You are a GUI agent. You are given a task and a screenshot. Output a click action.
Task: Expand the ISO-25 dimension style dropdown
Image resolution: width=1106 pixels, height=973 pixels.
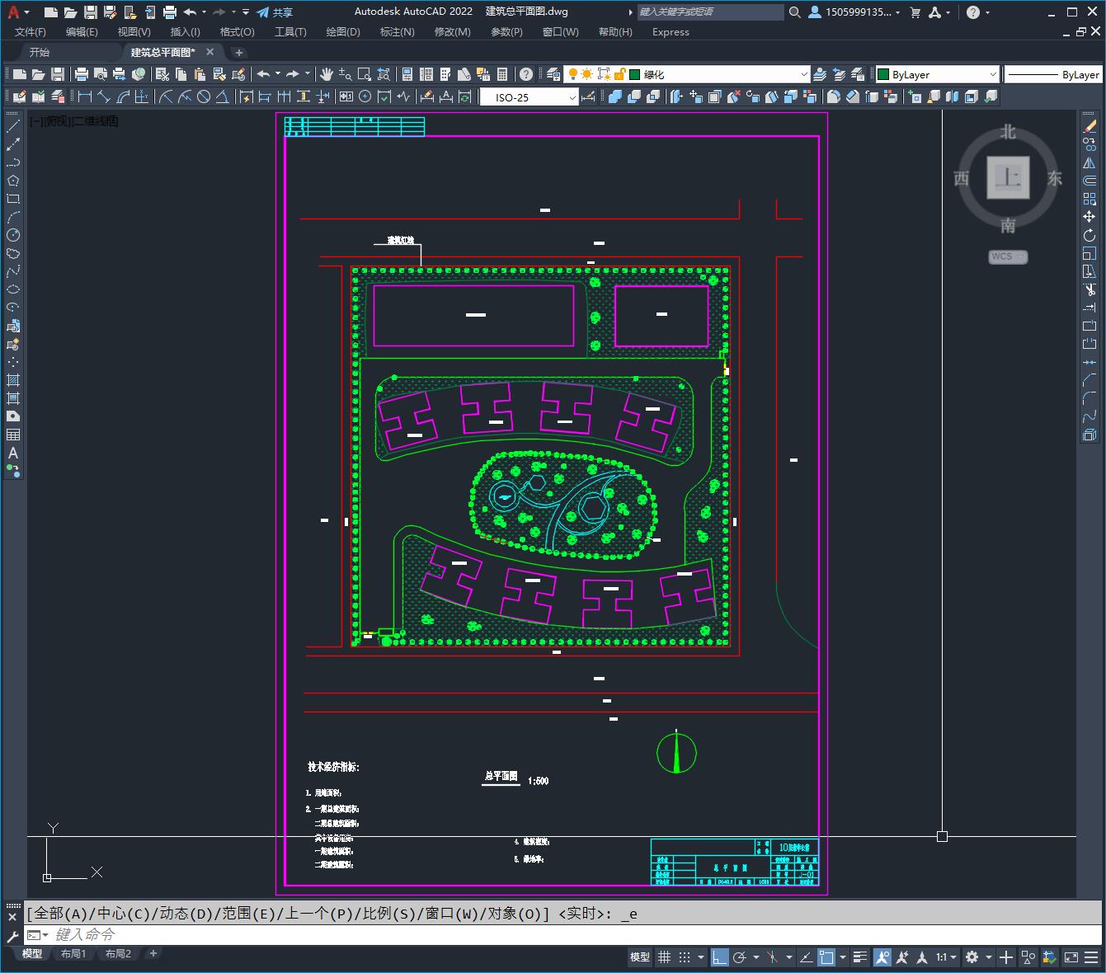529,97
